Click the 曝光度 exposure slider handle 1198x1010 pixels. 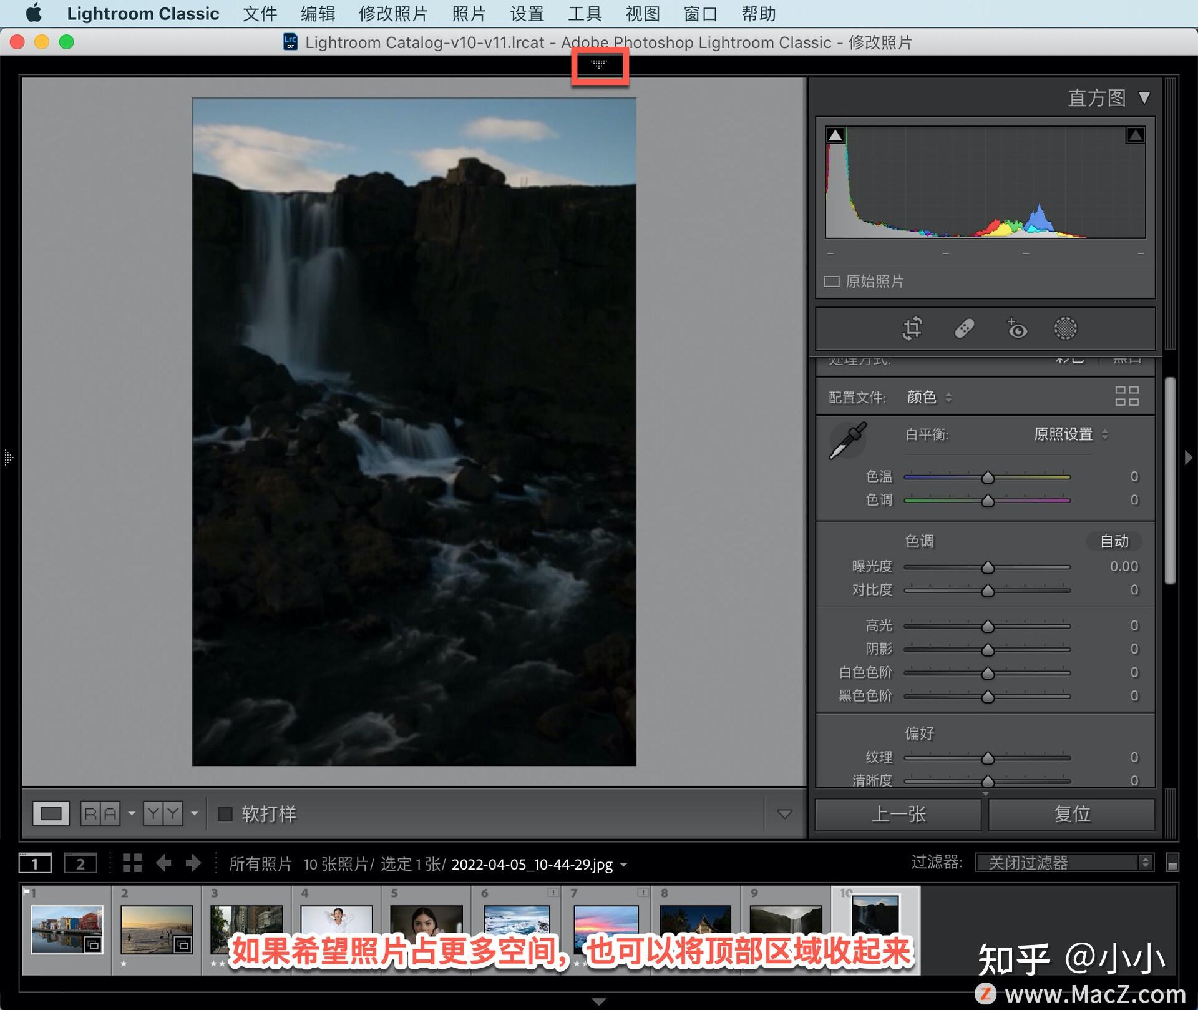tap(988, 567)
